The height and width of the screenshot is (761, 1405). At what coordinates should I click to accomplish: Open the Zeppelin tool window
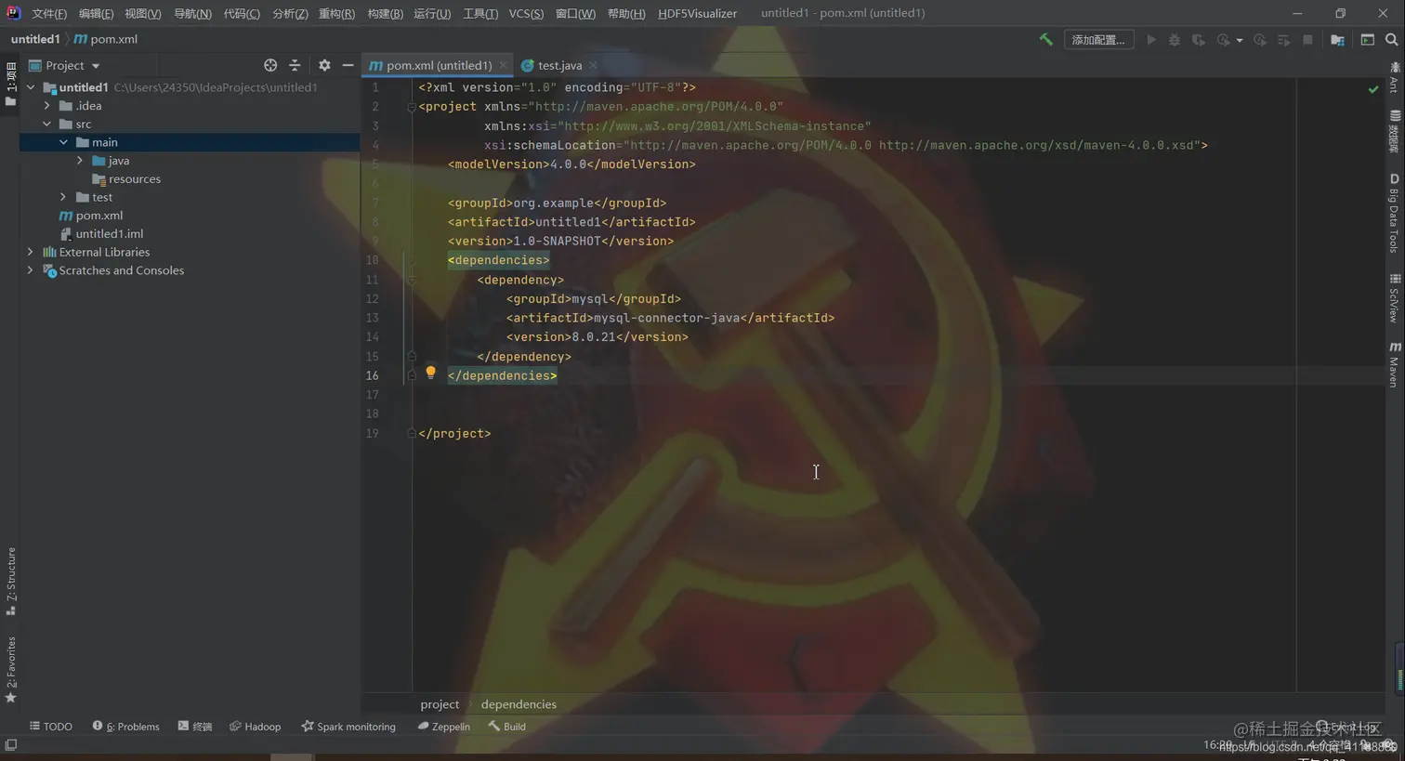[443, 727]
